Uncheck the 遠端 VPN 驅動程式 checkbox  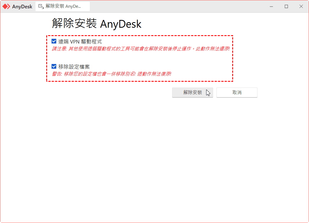[x=54, y=41]
